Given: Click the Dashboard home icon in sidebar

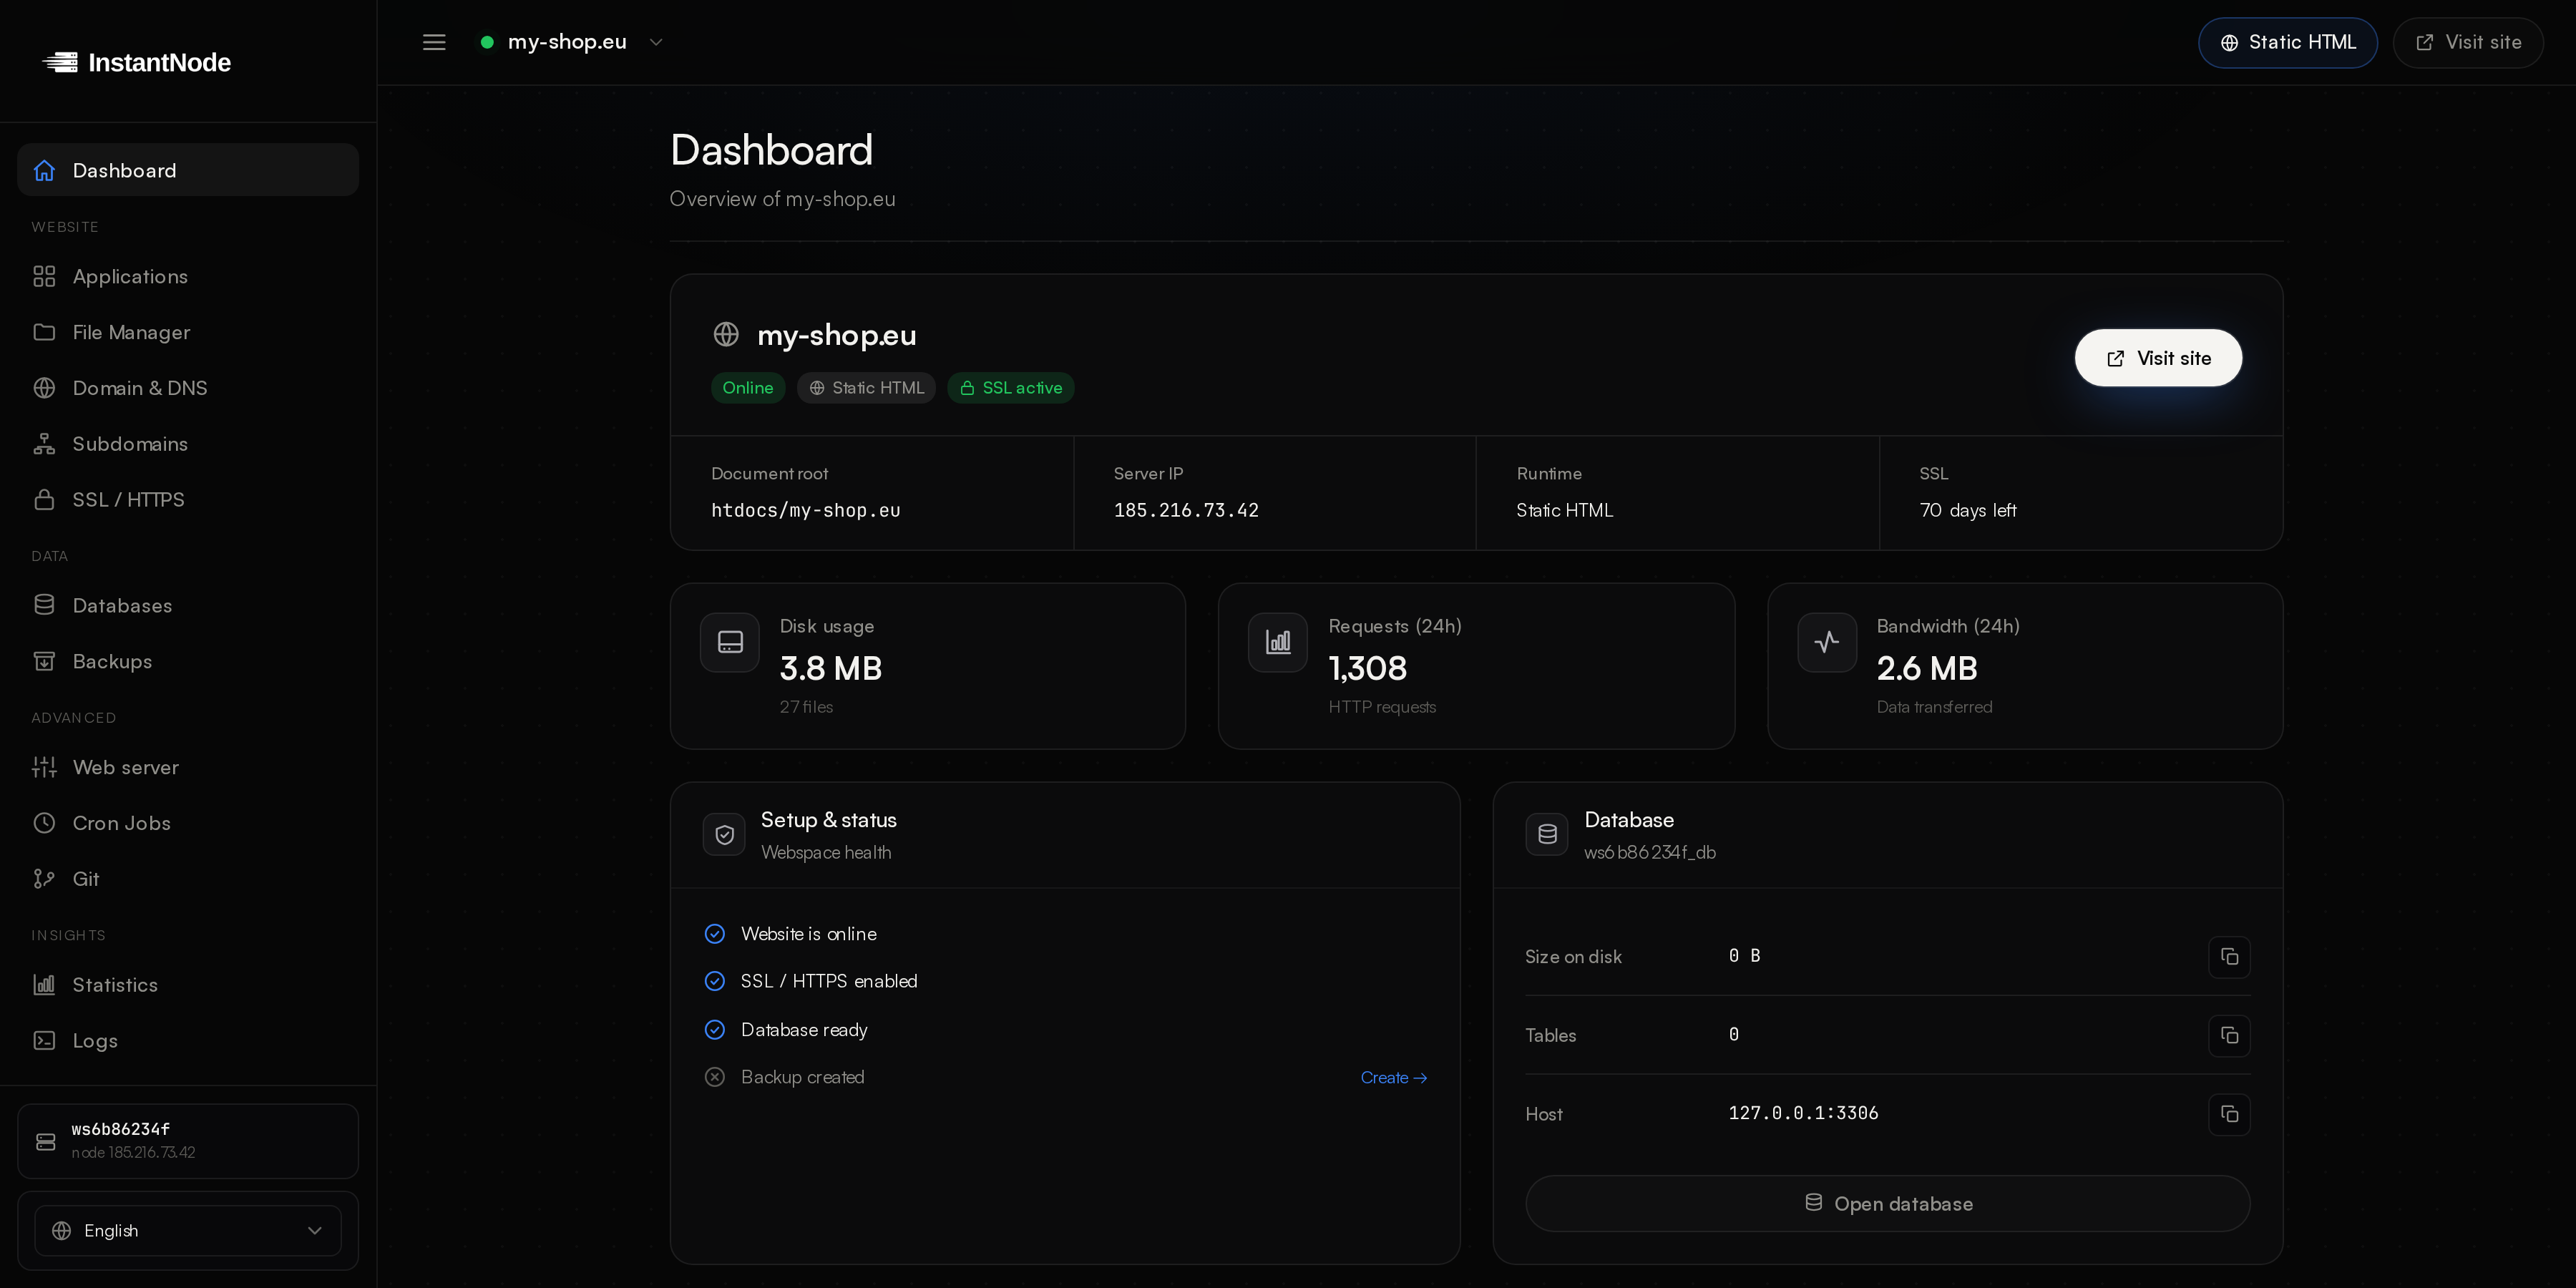Looking at the screenshot, I should (44, 170).
